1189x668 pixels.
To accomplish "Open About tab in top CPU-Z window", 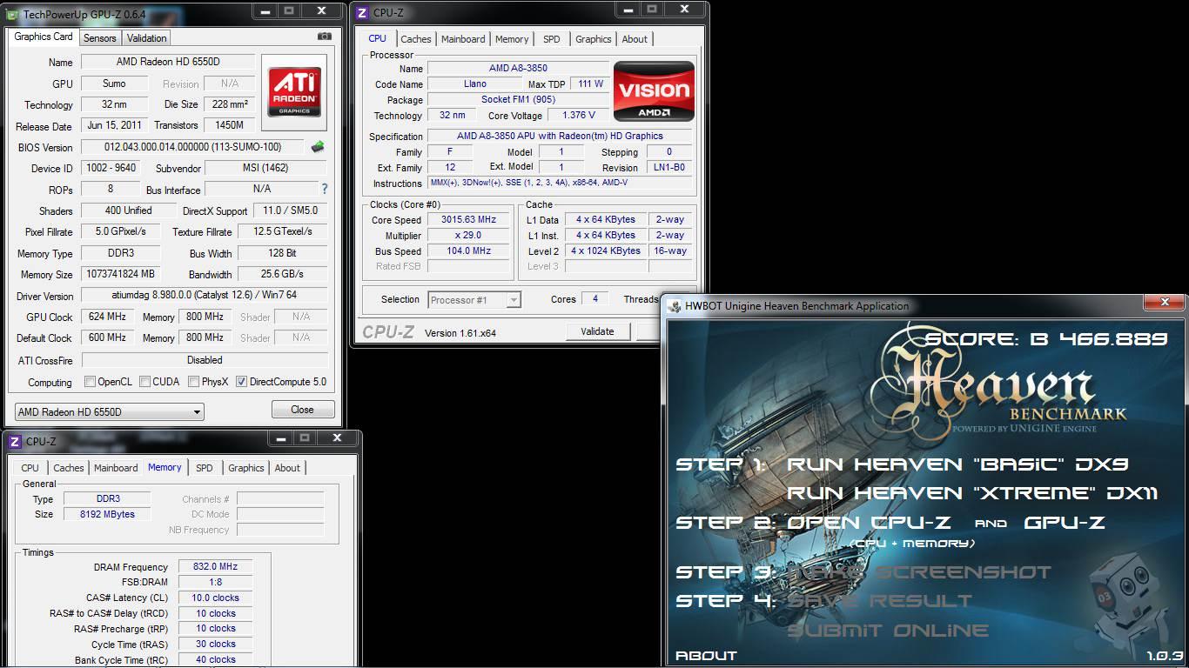I will click(x=635, y=39).
